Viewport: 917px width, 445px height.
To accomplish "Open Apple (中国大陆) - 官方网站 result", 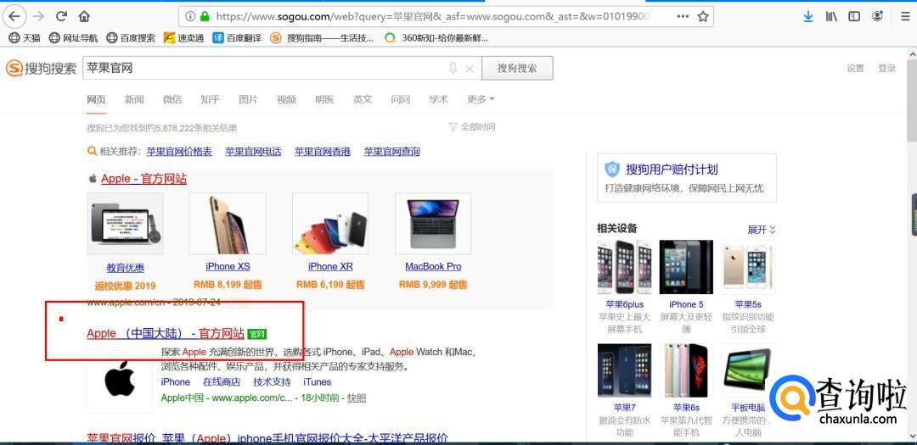I will pyautogui.click(x=166, y=333).
